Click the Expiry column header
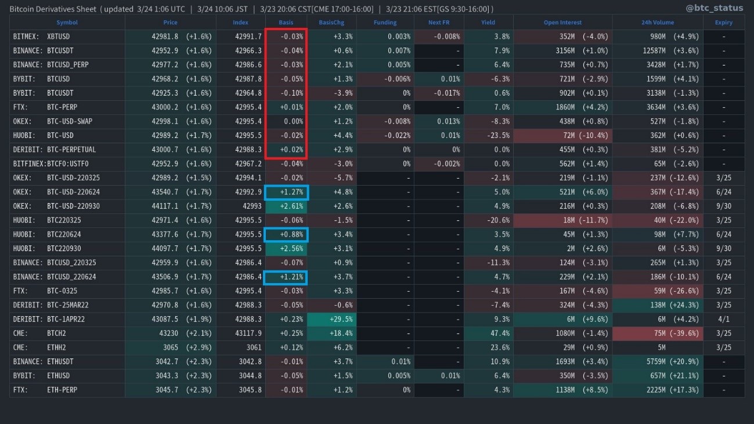The width and height of the screenshot is (754, 424). (723, 23)
